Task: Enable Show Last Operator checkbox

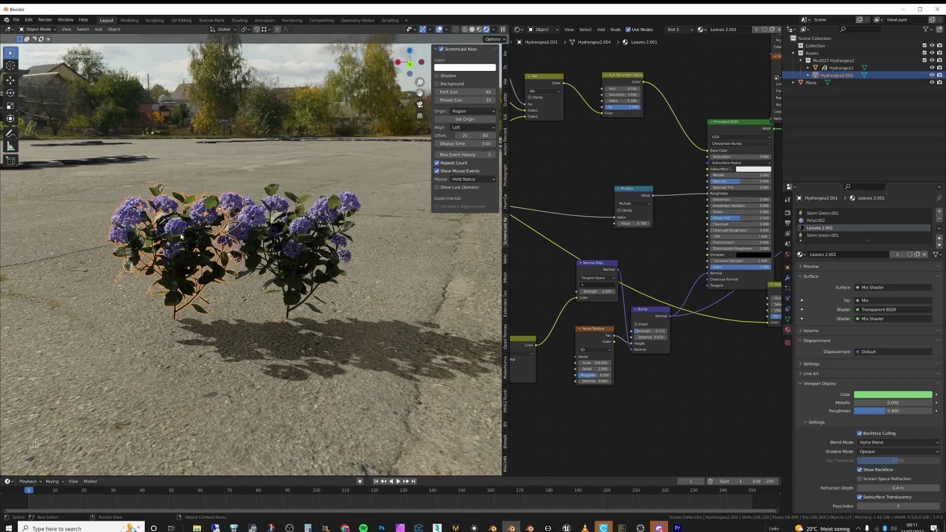Action: click(x=437, y=187)
